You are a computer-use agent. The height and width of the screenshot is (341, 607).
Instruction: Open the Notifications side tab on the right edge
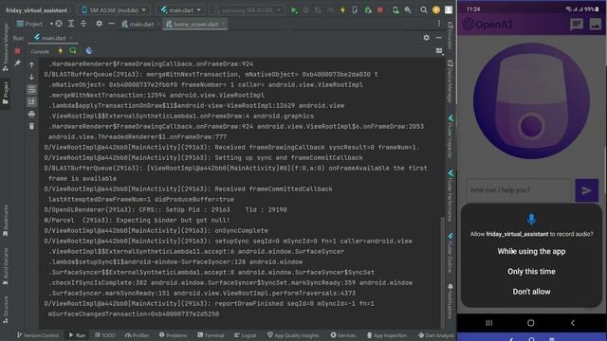[x=451, y=301]
